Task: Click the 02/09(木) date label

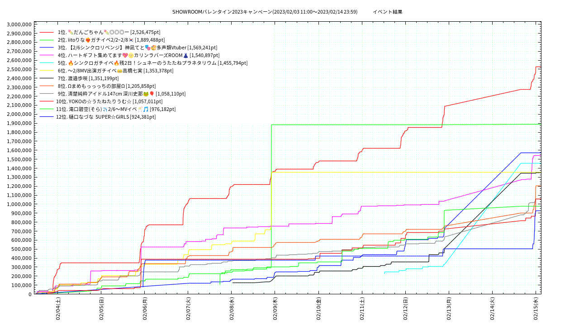Action: (x=275, y=309)
